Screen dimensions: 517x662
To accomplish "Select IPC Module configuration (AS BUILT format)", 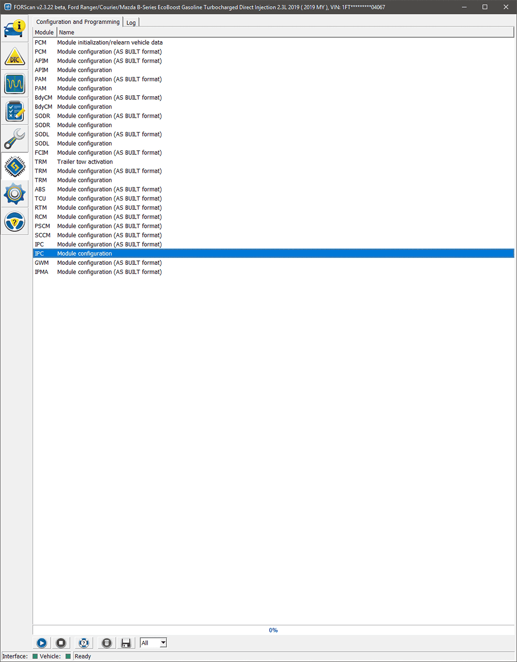I will [274, 244].
